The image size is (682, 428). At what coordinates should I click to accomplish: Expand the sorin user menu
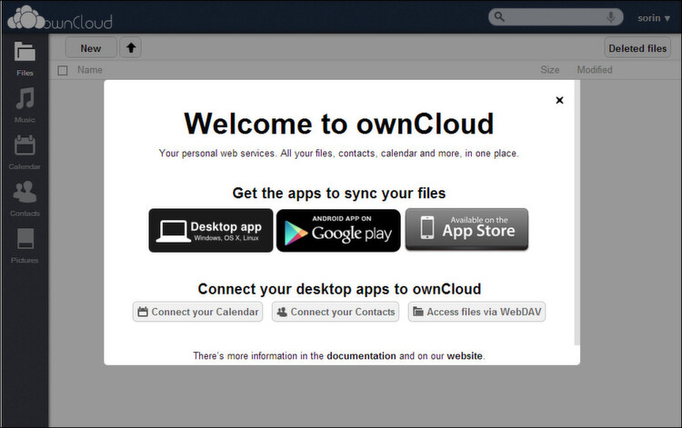pos(654,17)
